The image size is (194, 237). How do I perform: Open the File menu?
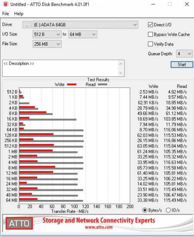(6, 14)
